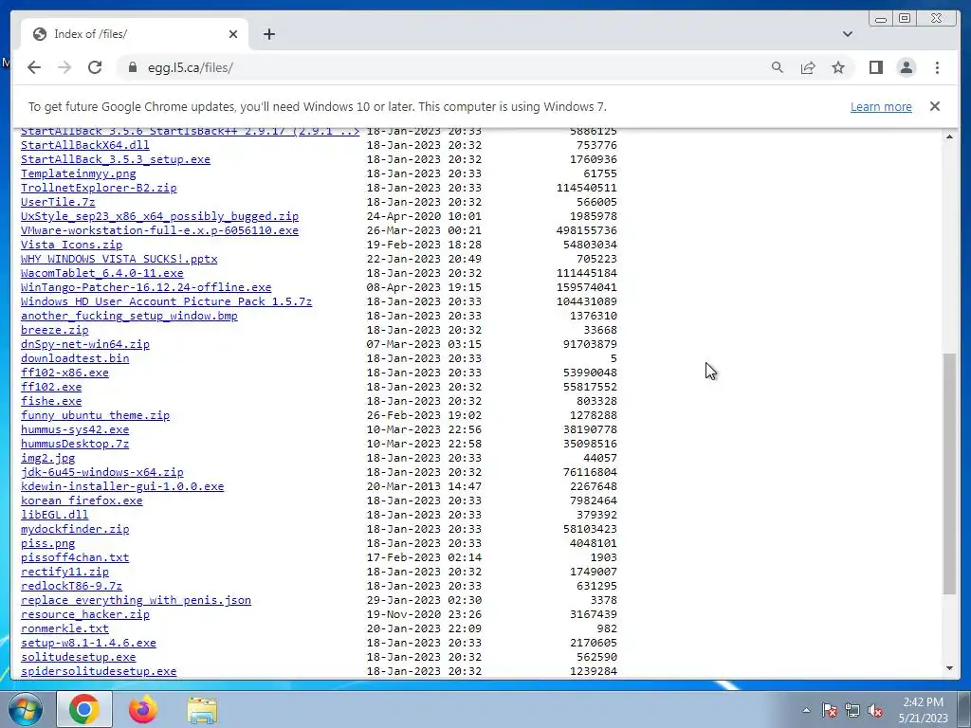Click the breeze.zip link
Screen dimensions: 971x728
pos(54,330)
